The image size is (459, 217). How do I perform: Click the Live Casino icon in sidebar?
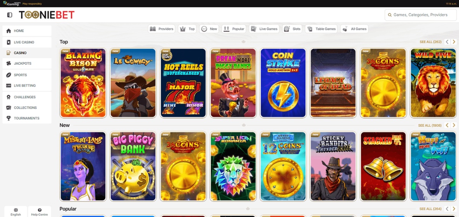(x=8, y=42)
